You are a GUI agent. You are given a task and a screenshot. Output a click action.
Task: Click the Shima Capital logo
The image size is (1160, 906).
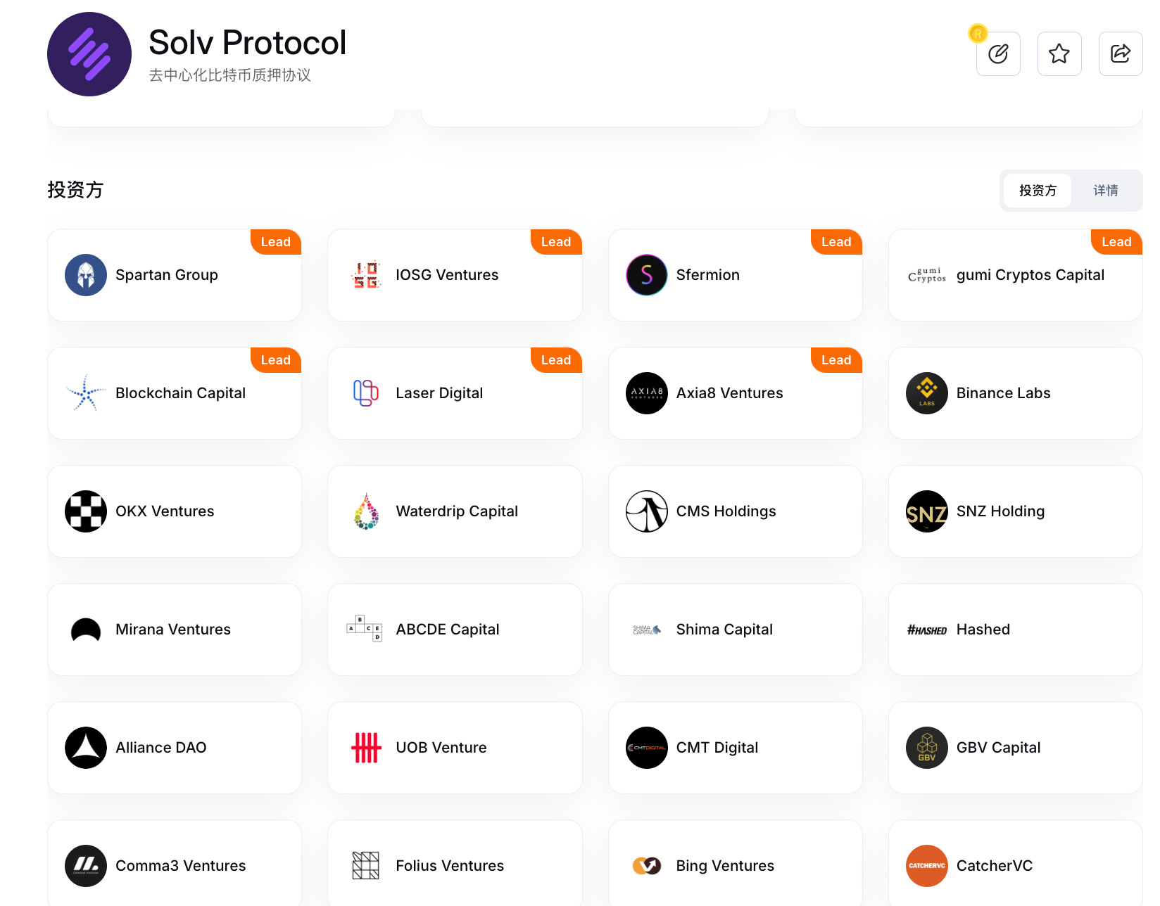647,630
